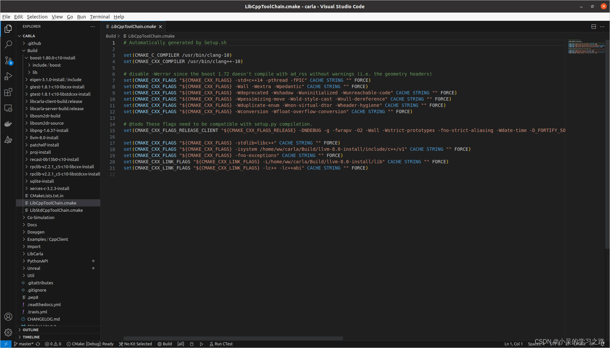Open the Run and Debug view
Screen dimensions: 610x348
(8, 76)
